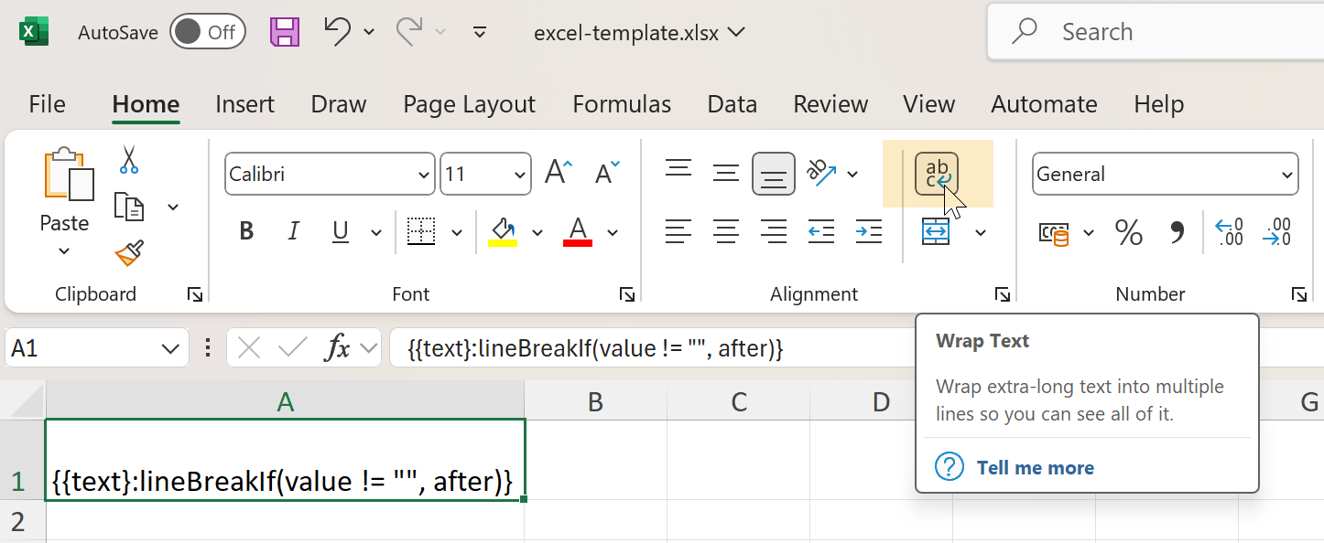Click the Undo arrow icon
The width and height of the screenshot is (1324, 543).
coord(337,32)
